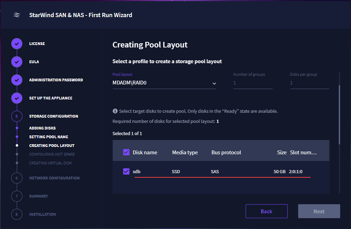
Task: Click the Disks per group field
Action: (x=309, y=83)
